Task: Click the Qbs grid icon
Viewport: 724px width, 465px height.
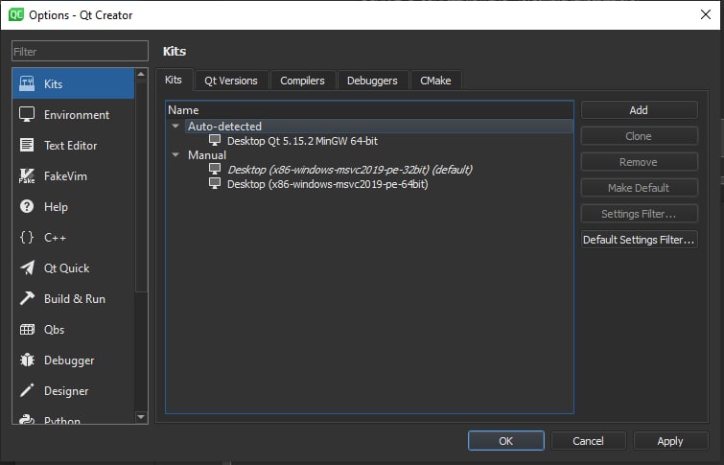Action: coord(27,329)
